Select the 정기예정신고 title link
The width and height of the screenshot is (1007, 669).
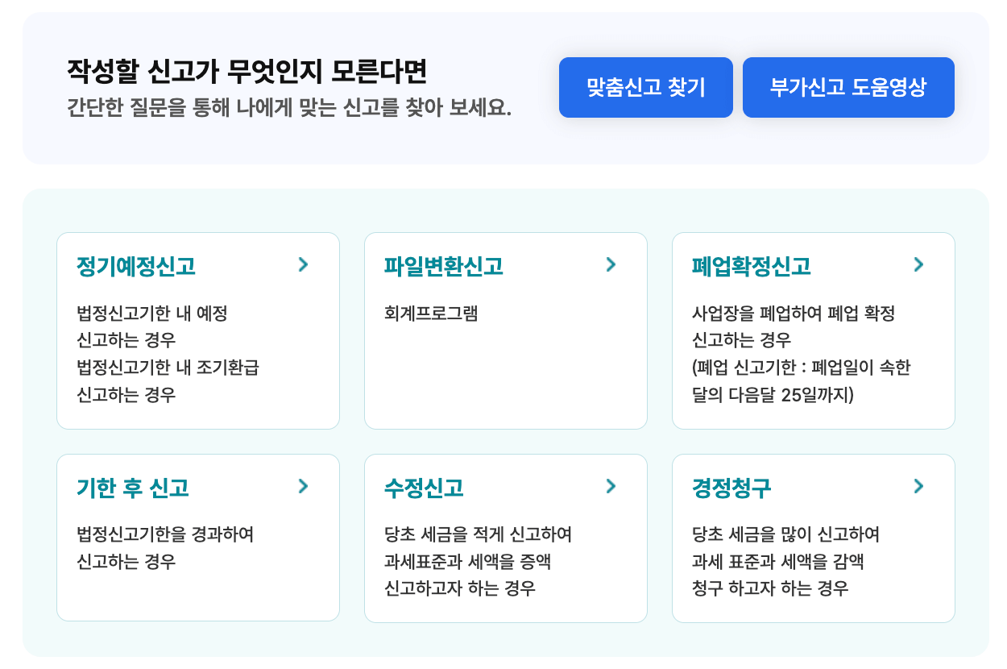134,266
